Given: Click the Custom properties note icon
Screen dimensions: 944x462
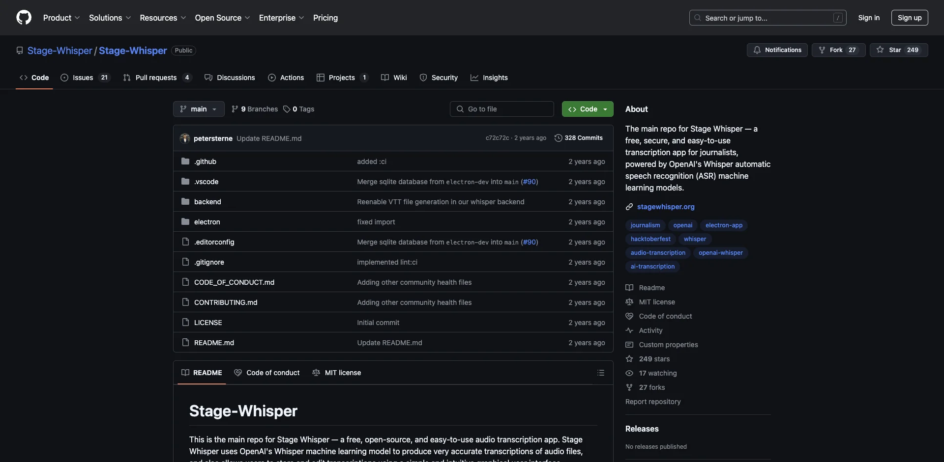Looking at the screenshot, I should point(629,345).
